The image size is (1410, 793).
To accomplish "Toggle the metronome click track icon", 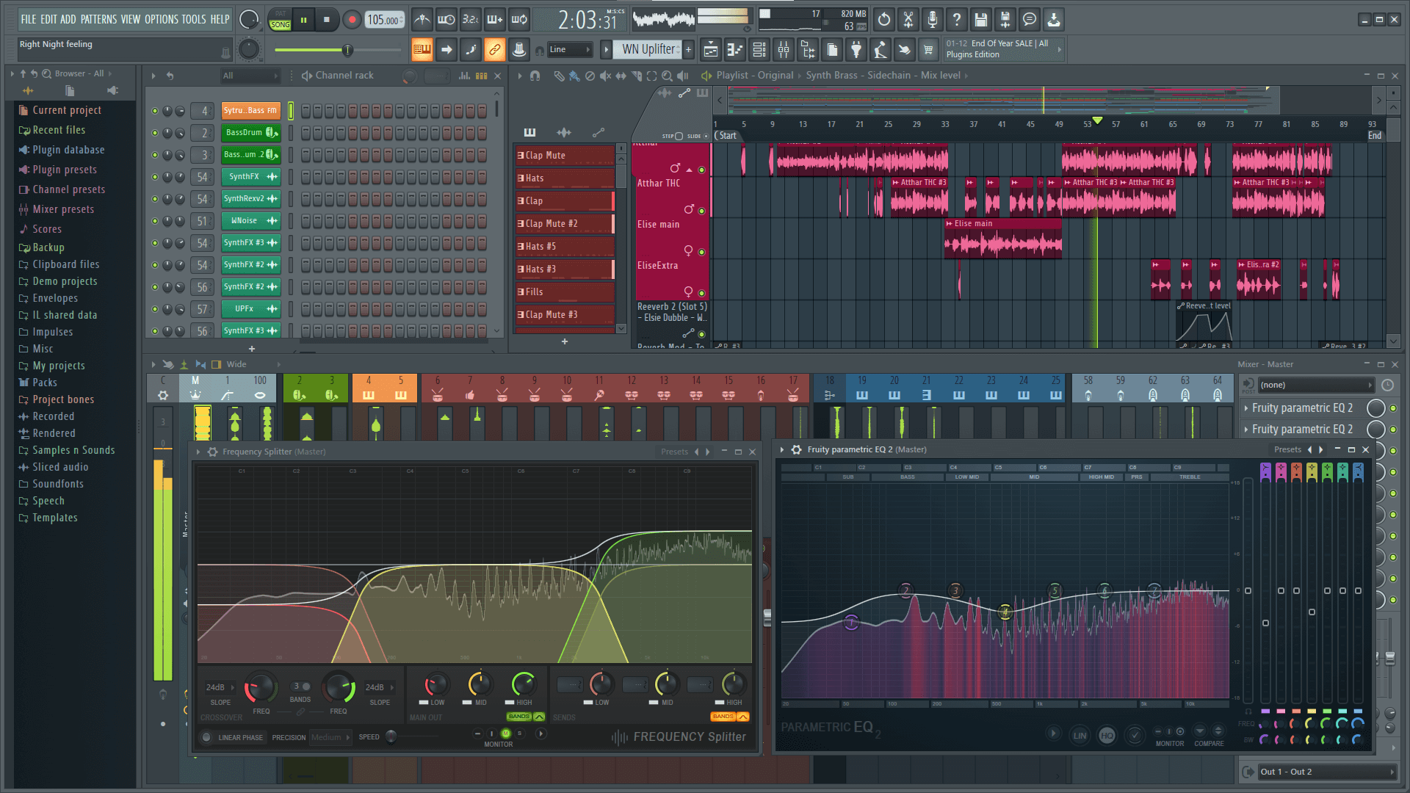I will coord(423,19).
